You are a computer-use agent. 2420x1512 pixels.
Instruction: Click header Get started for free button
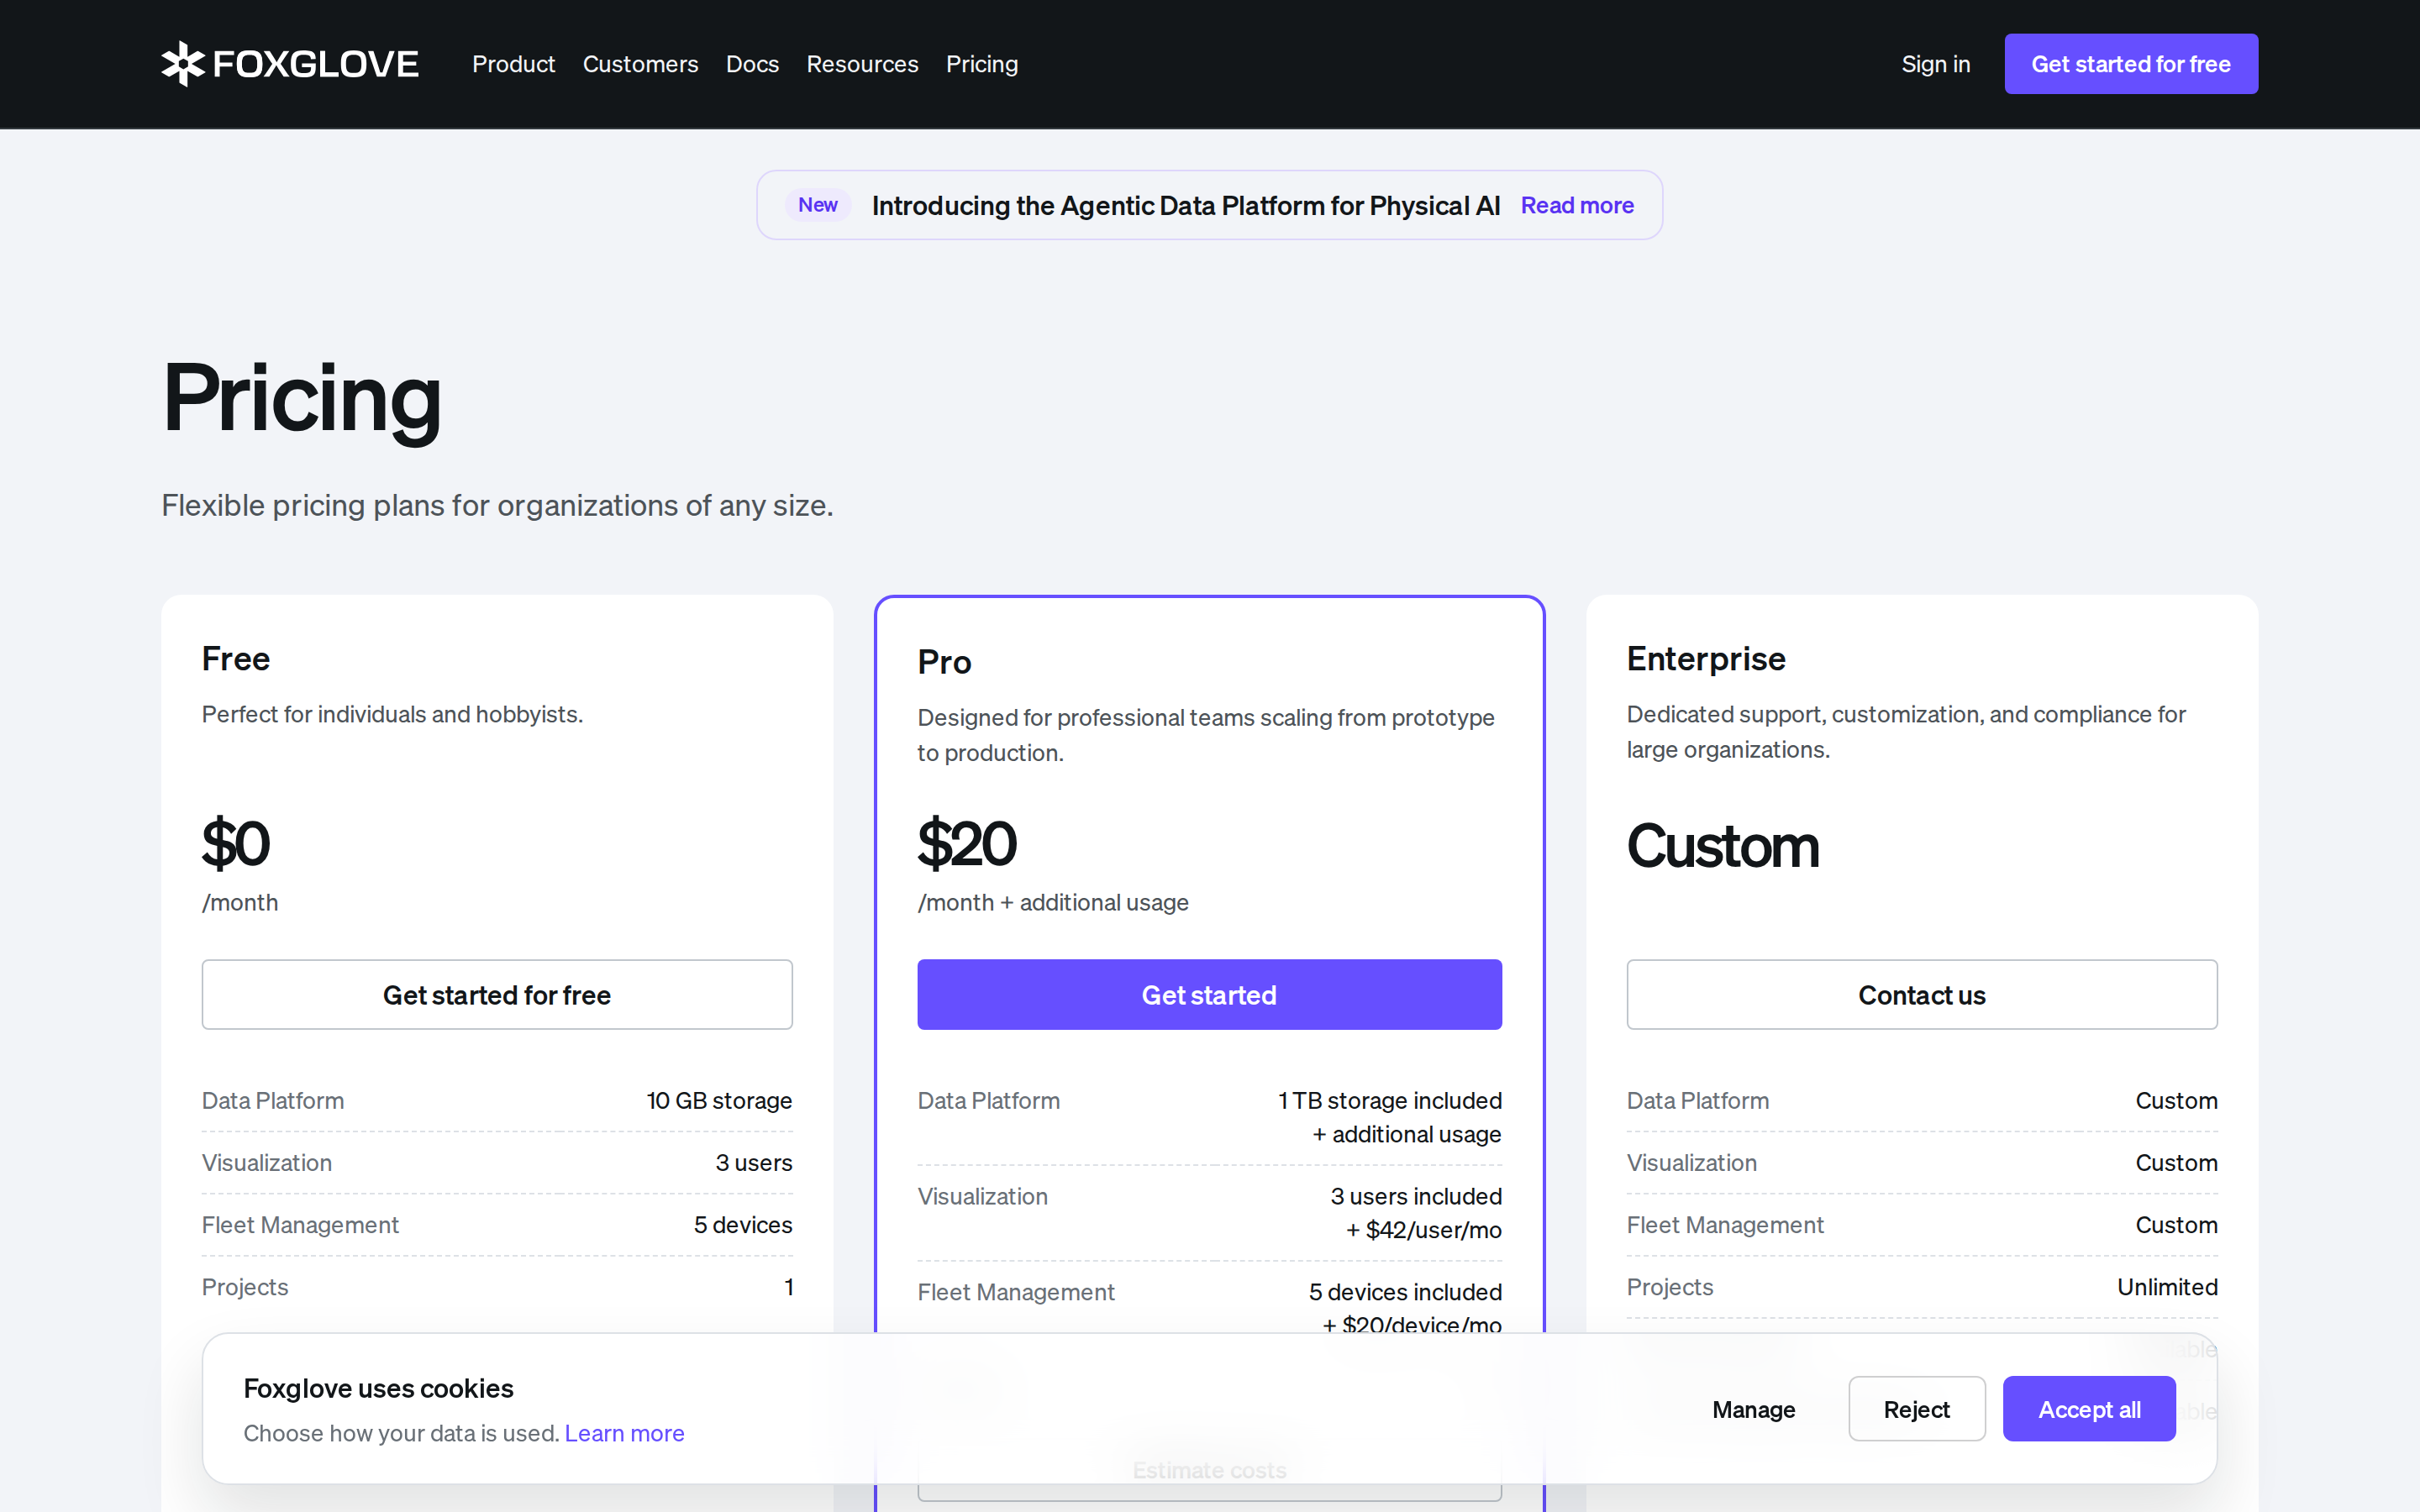click(x=2130, y=64)
